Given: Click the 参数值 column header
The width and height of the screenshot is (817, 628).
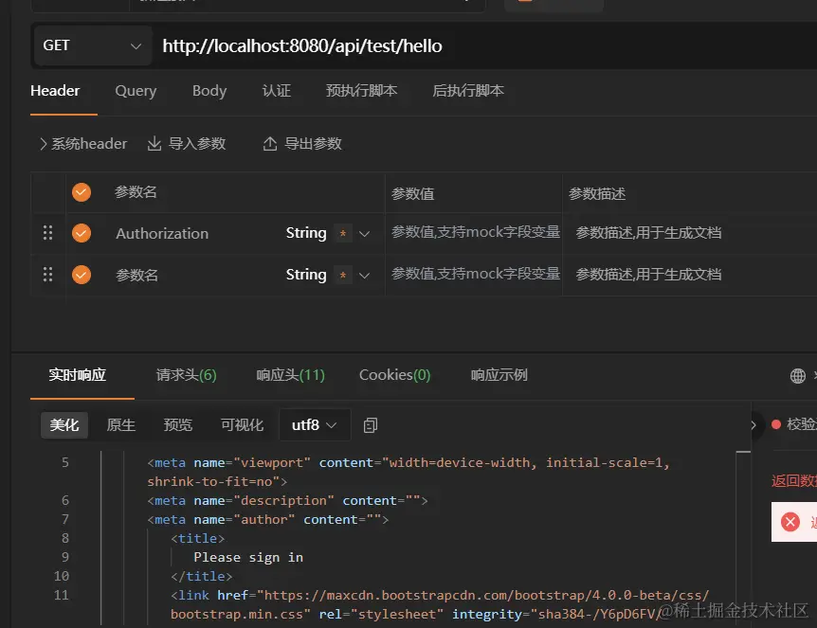Looking at the screenshot, I should (x=412, y=194).
